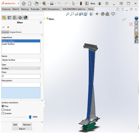
Task: Click the Export button
Action: pos(22,129)
